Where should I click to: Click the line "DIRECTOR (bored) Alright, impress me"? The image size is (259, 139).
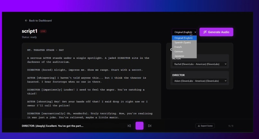(x=85, y=70)
